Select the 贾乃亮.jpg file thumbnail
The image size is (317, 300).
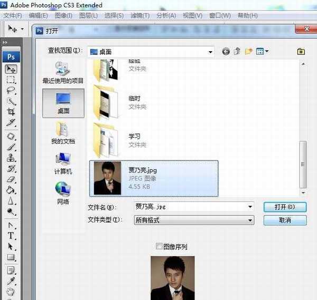[107, 178]
